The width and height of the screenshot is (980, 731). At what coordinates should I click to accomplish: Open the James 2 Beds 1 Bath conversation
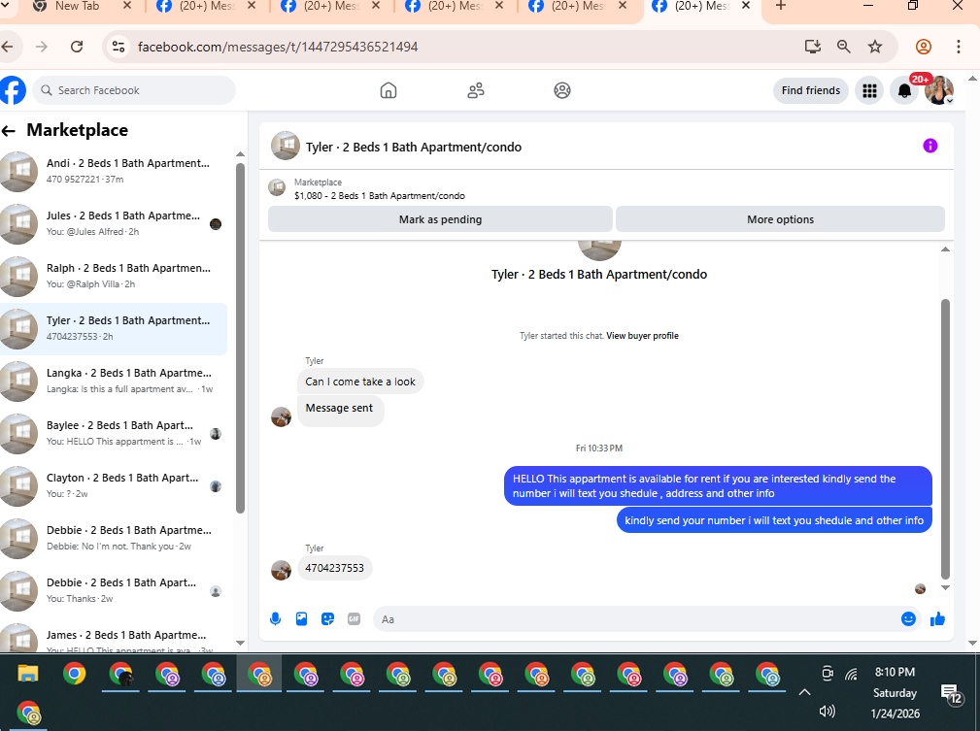(113, 637)
